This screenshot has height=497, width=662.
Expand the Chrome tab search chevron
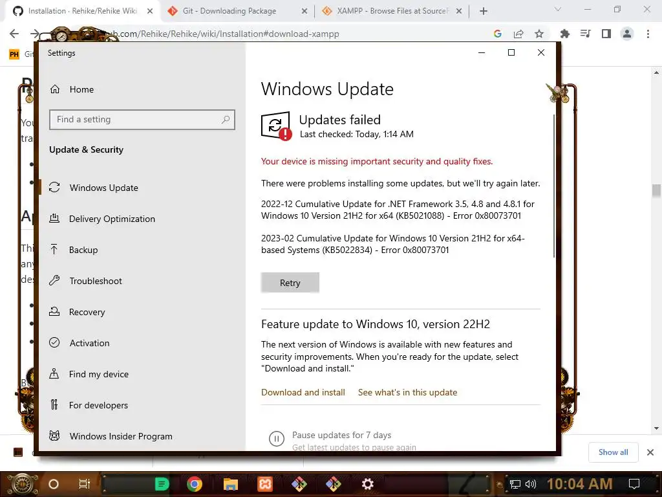coord(558,9)
